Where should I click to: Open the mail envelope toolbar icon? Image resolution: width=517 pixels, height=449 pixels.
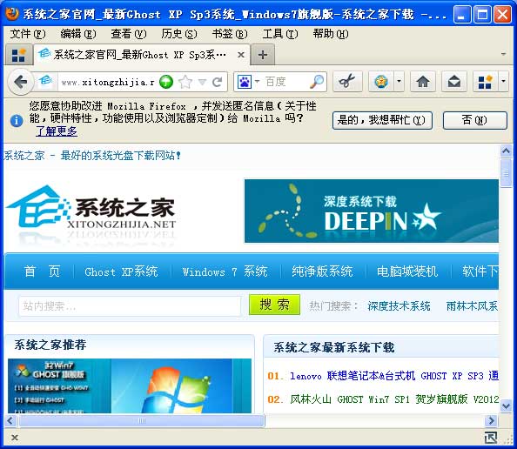454,82
